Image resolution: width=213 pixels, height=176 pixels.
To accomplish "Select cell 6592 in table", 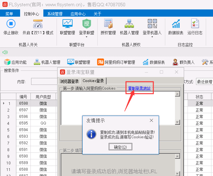I will click(23, 143).
